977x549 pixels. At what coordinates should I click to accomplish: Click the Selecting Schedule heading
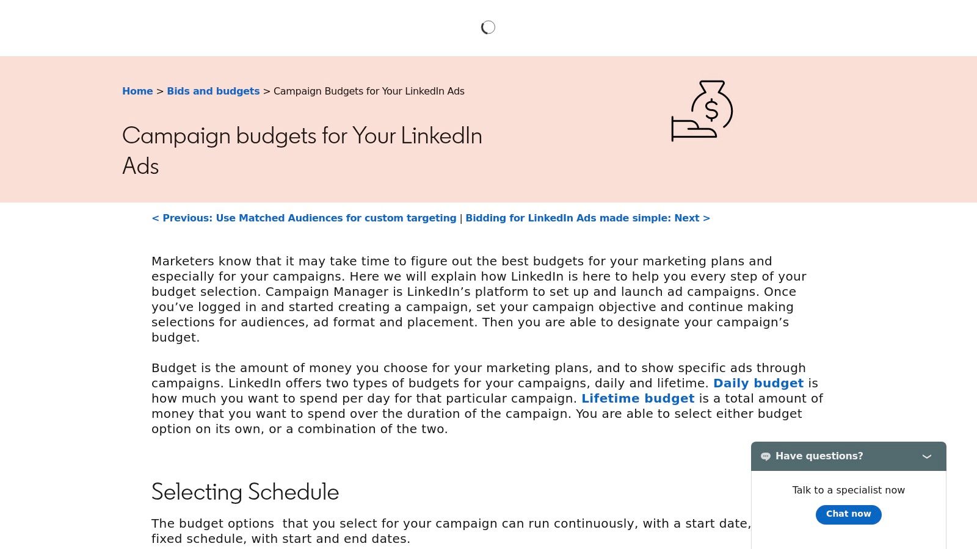pos(245,492)
